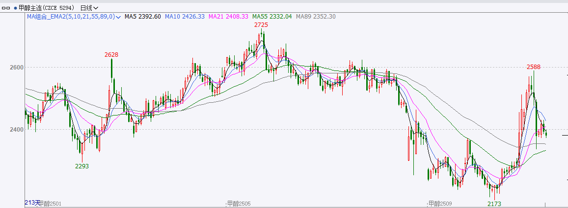Click the 2725 high price marker
The image size is (568, 208).
261,25
